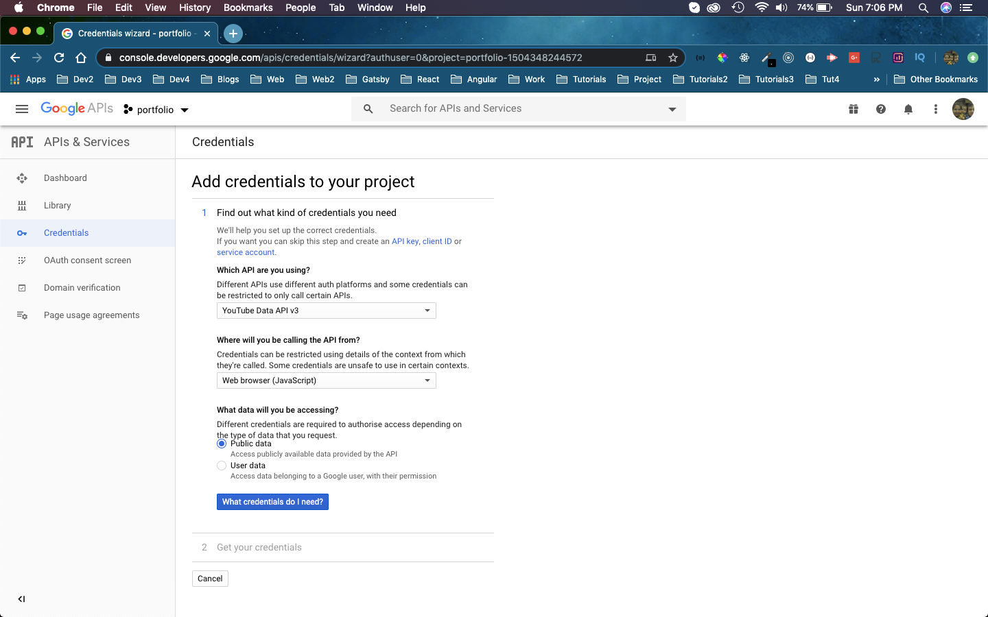Open the Edit menu
988x617 pixels.
point(124,8)
